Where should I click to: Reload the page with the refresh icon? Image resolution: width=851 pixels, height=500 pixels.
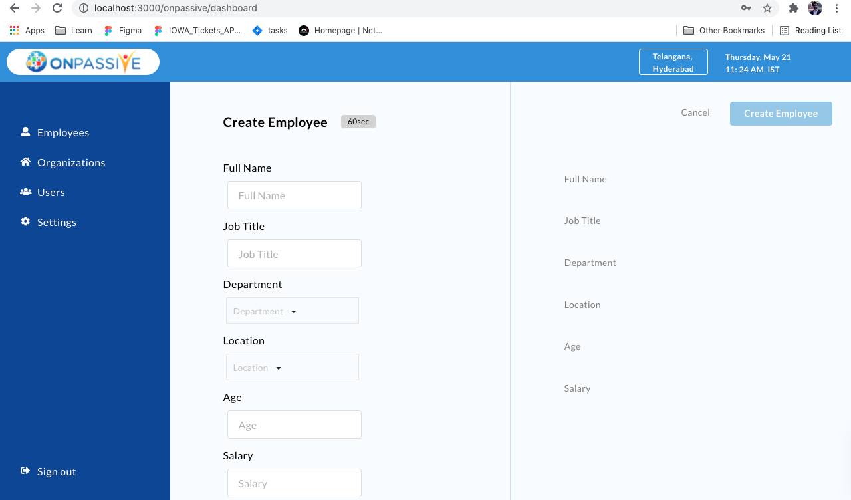57,9
